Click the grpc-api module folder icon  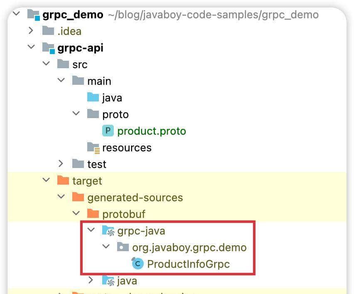click(x=49, y=48)
